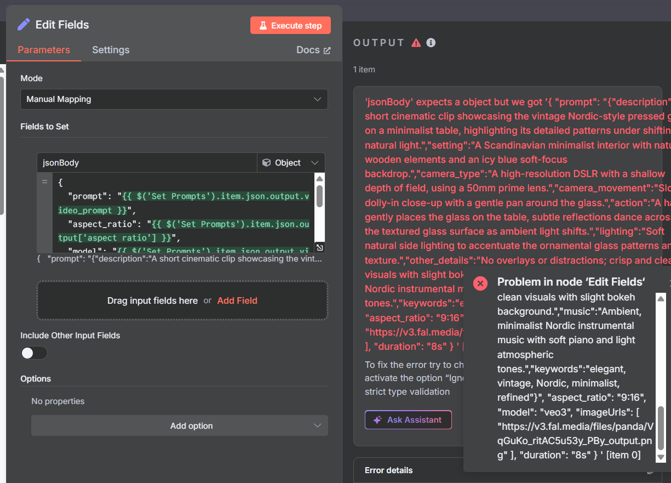Image resolution: width=671 pixels, height=483 pixels.
Task: Click the info circle icon beside OUTPUT
Action: pos(431,43)
